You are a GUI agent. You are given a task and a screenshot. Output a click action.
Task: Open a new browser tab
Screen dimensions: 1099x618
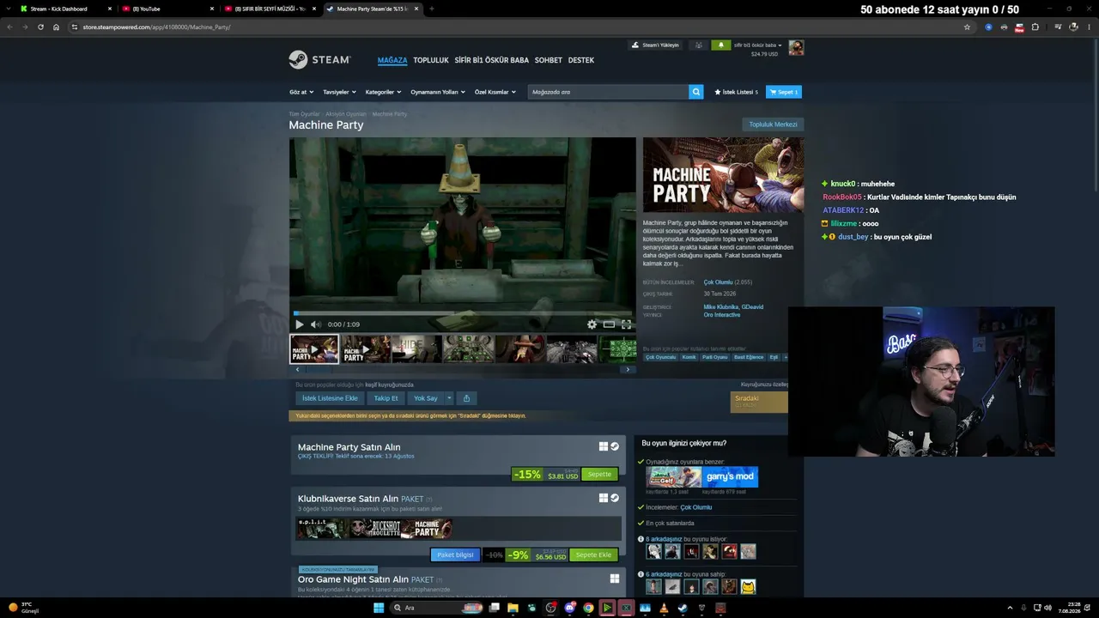coord(431,9)
